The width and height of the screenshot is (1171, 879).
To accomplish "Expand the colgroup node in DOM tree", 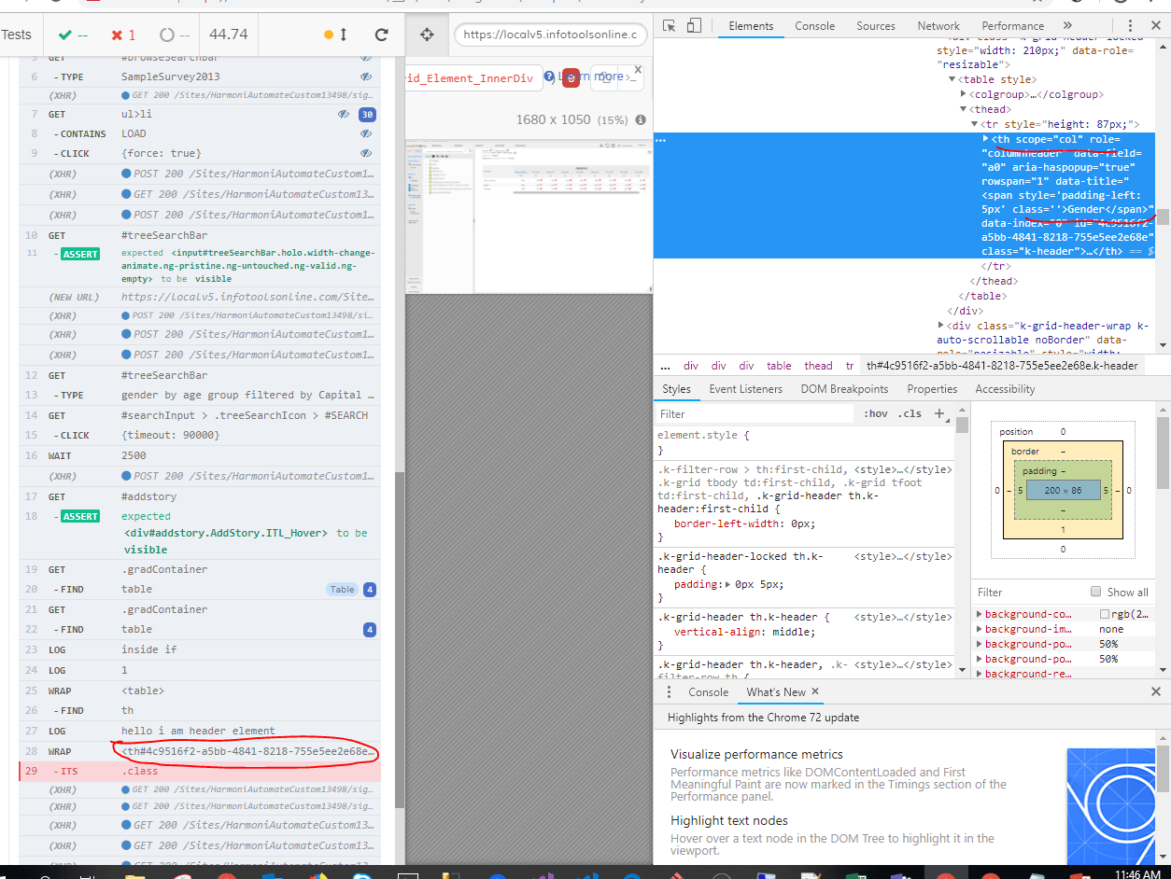I will pyautogui.click(x=965, y=94).
